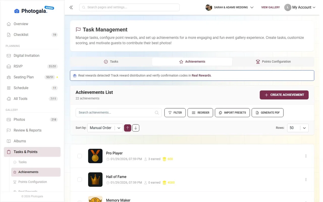Switch to the Tasks tab
This screenshot has height=202, width=323.
pyautogui.click(x=111, y=62)
